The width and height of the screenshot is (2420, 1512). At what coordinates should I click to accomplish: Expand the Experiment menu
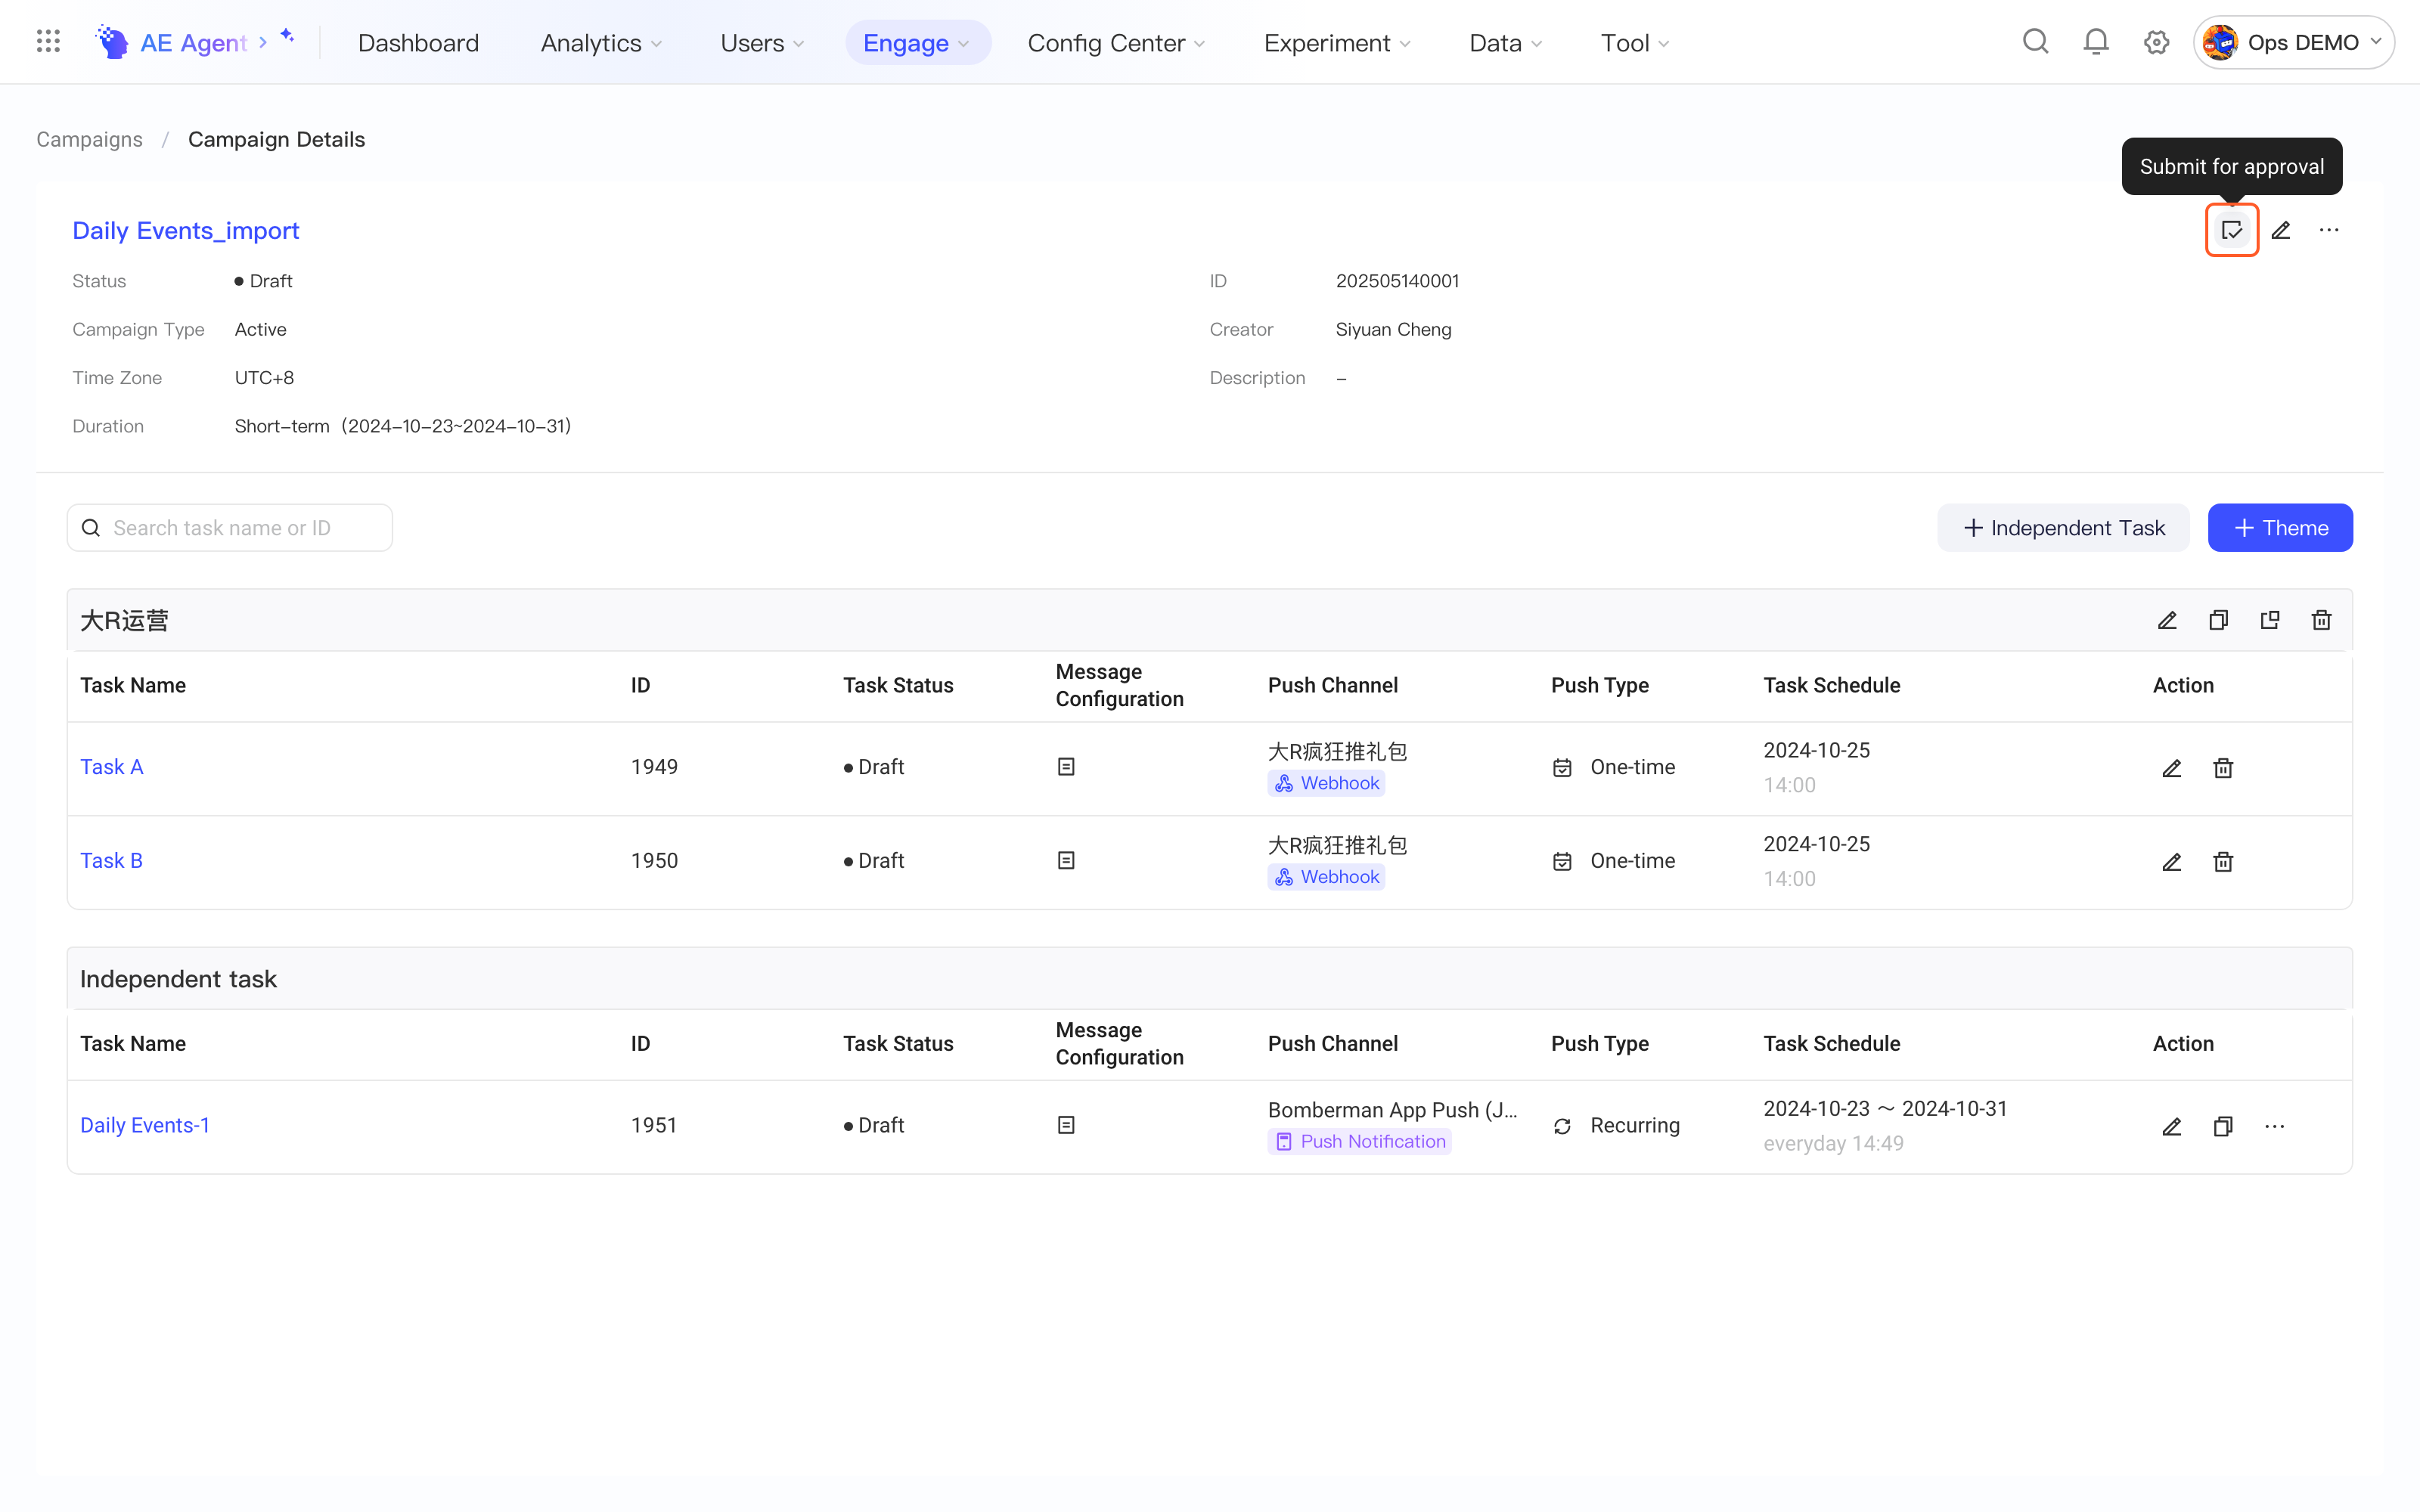pos(1337,43)
